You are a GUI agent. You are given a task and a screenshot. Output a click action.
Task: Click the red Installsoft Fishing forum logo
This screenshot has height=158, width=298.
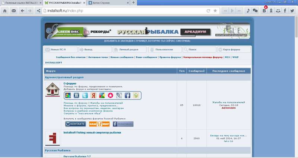[x=53, y=138]
